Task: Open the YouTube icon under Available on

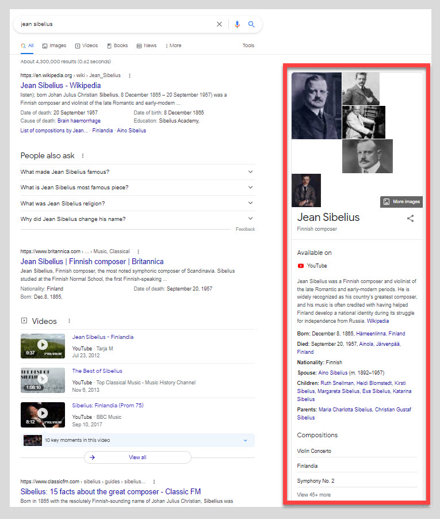Action: point(301,266)
